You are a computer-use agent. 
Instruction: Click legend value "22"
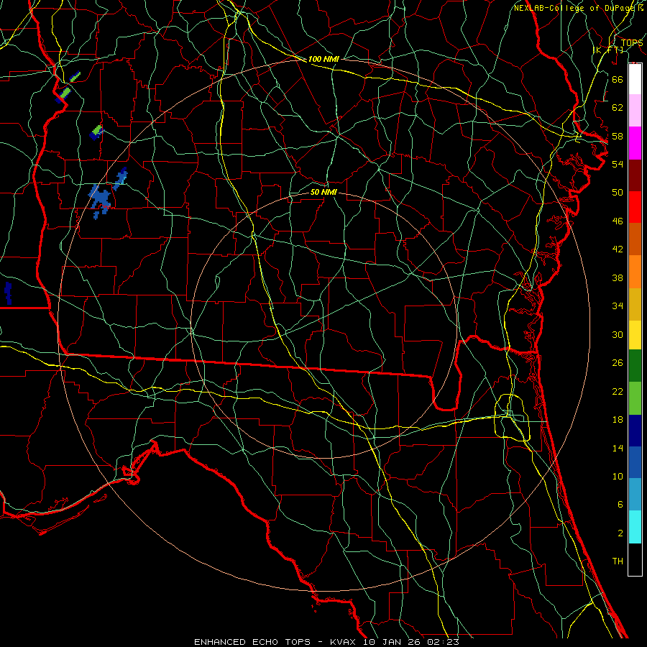[x=618, y=392]
